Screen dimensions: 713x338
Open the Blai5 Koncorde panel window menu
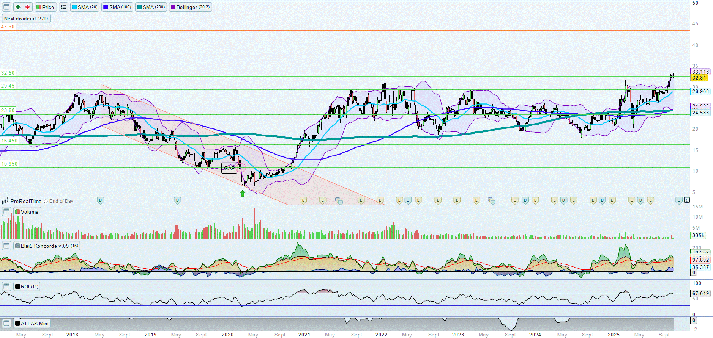click(x=6, y=246)
